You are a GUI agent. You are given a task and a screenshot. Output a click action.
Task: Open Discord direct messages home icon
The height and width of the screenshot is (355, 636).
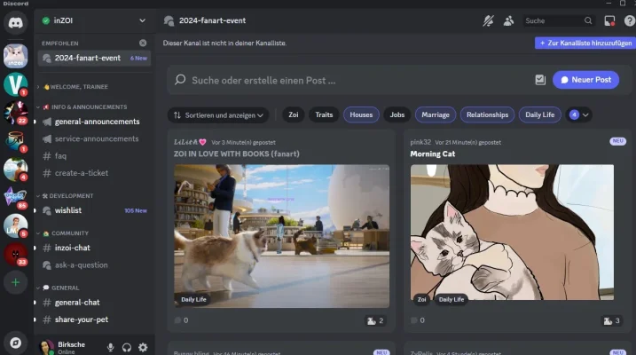(15, 23)
